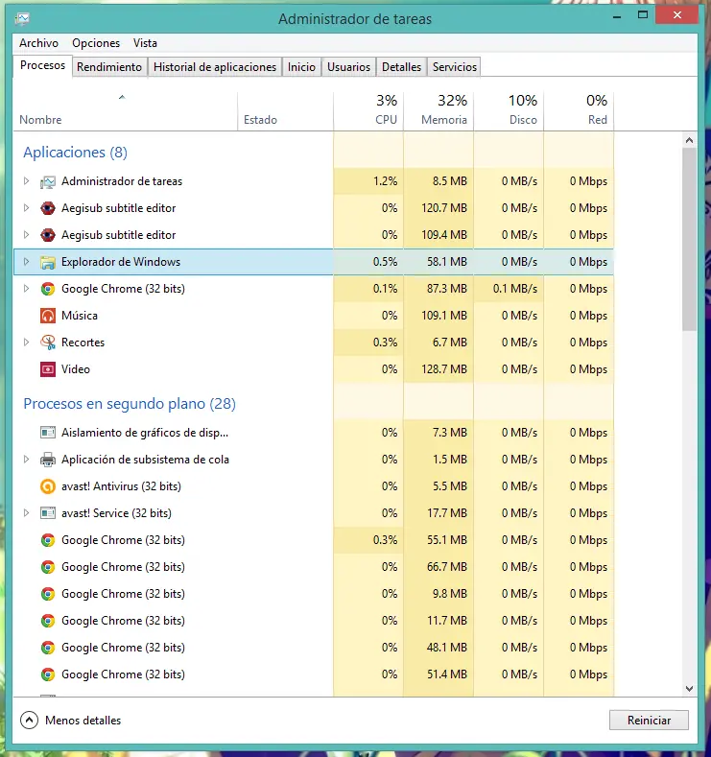Sort processes by Memoria column header

(x=438, y=111)
